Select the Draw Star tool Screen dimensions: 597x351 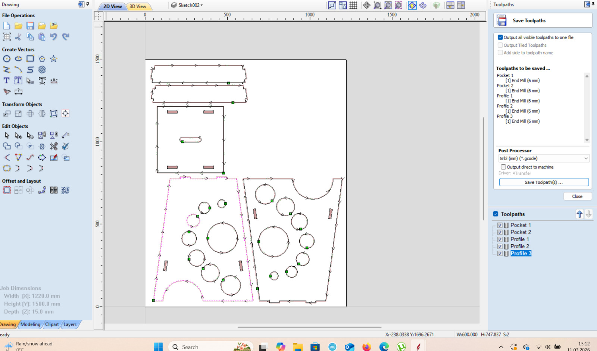point(54,59)
